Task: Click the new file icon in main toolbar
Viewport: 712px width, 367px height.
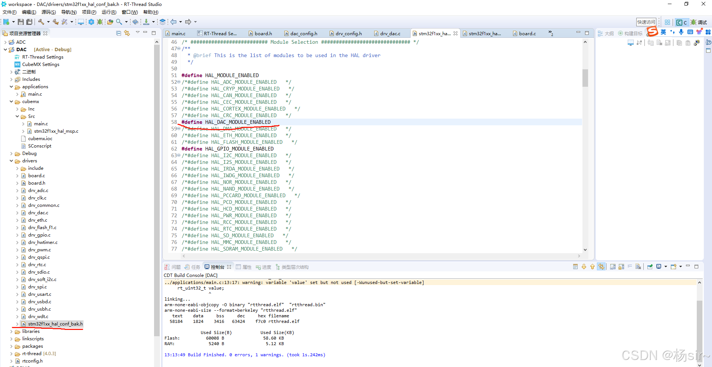Action: click(x=6, y=22)
